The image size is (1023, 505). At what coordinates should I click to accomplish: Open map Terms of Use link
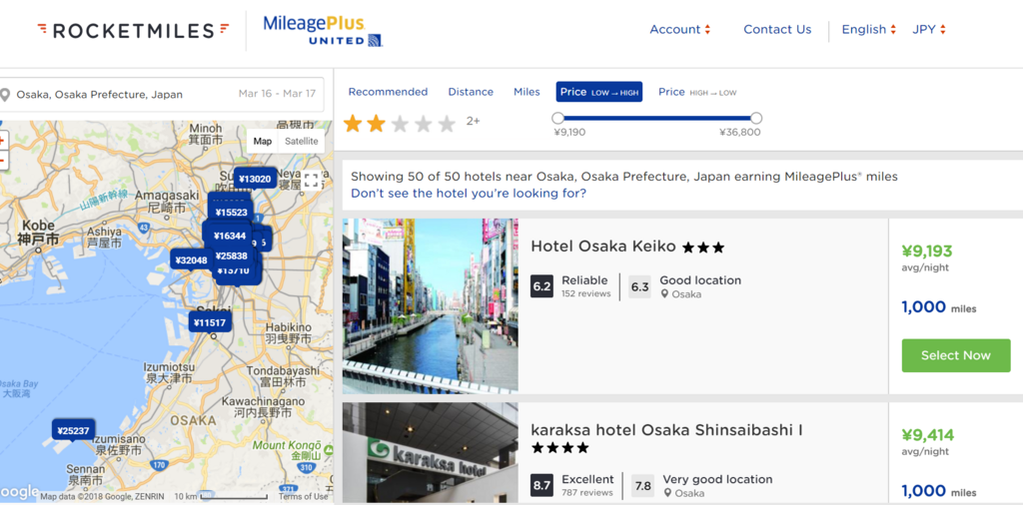pos(304,497)
